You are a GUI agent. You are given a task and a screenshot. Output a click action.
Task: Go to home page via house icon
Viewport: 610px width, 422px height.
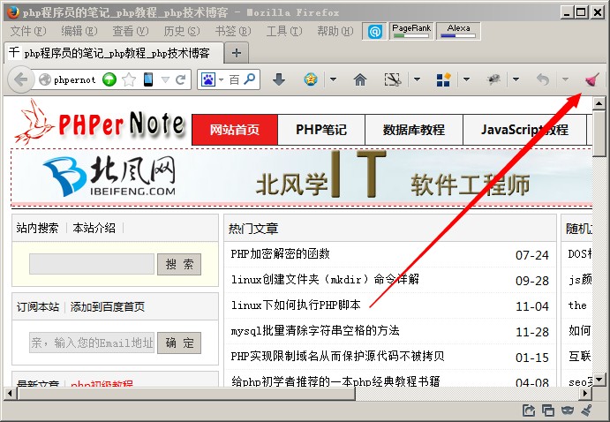(360, 79)
